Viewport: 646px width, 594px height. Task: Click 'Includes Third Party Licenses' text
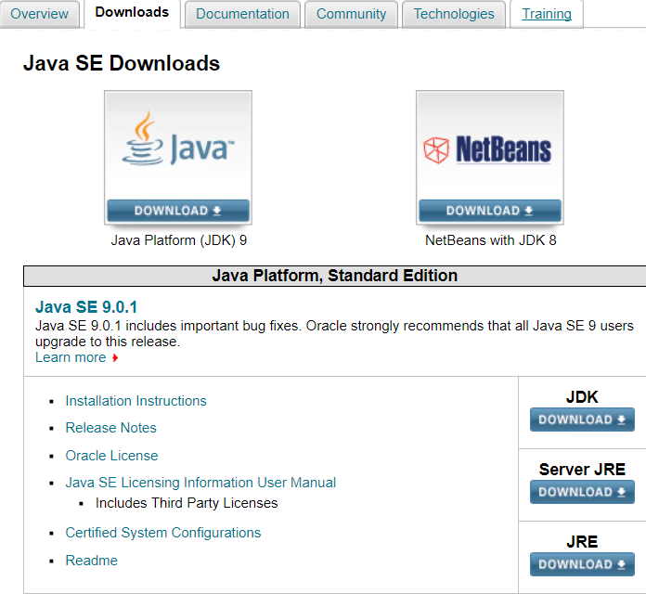click(187, 503)
